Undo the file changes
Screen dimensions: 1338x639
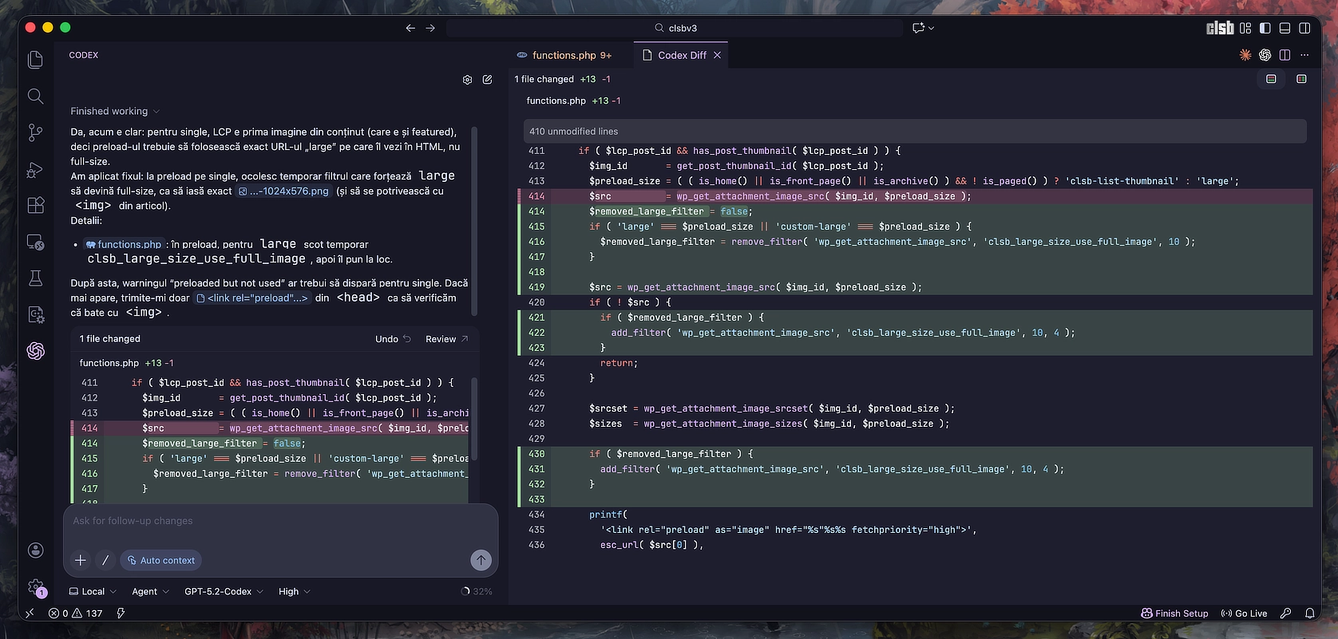[x=393, y=339]
